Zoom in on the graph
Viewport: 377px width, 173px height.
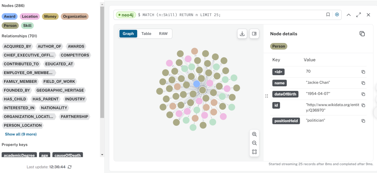(x=254, y=134)
